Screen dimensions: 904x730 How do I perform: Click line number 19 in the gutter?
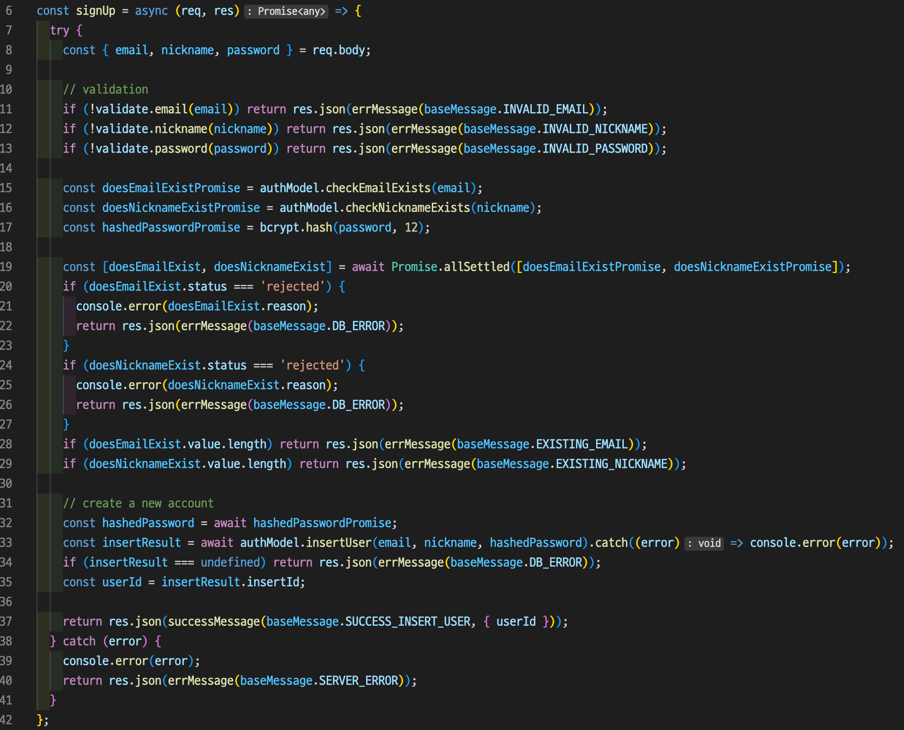(x=7, y=266)
